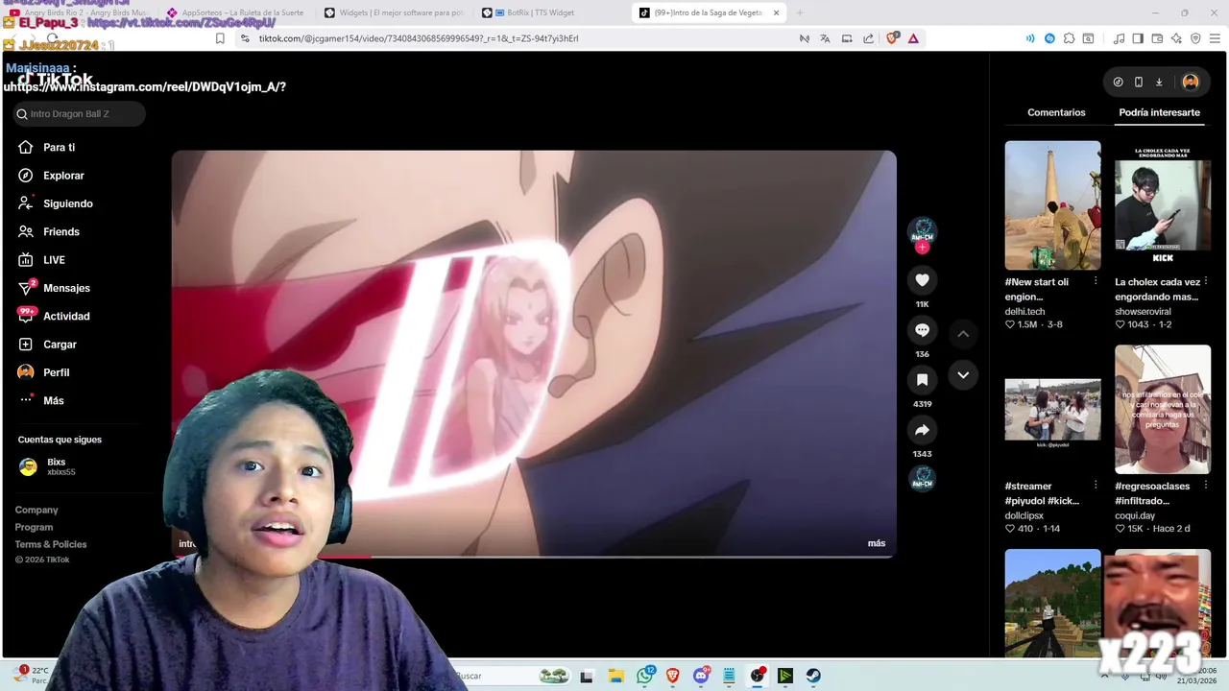Open Discord from the taskbar
The image size is (1229, 691).
(x=701, y=676)
